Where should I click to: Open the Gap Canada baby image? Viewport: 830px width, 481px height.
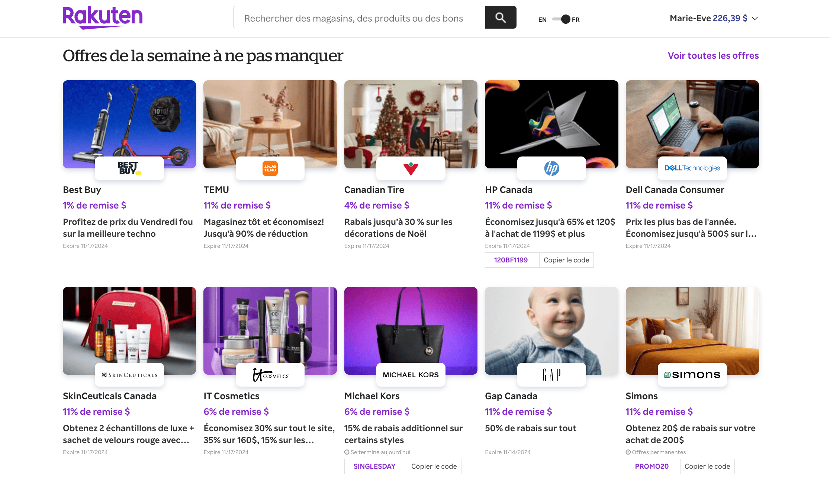tap(551, 331)
